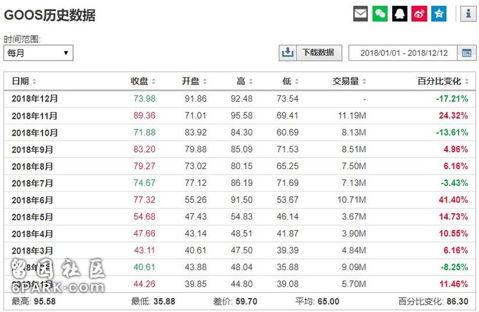Screen dimensions: 479x312
Task: Click the percent change 24.32%
Action: pos(453,115)
